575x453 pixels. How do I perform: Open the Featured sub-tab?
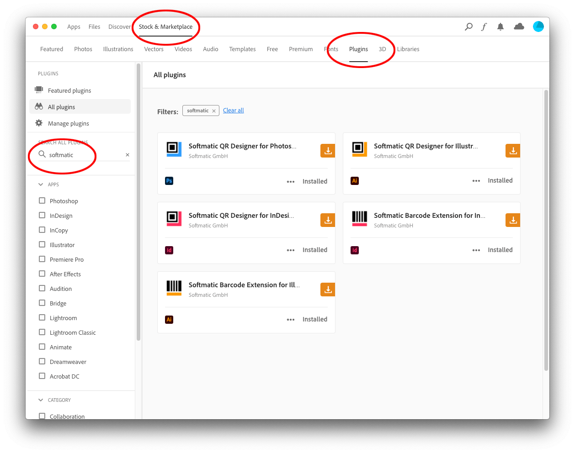52,49
